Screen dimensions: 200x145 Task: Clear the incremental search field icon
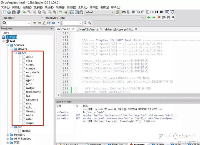pyautogui.click(x=4, y=23)
